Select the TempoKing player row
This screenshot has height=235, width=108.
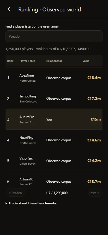pos(54,99)
